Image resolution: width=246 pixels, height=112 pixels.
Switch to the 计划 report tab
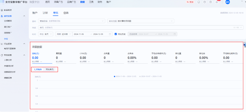tap(45, 13)
